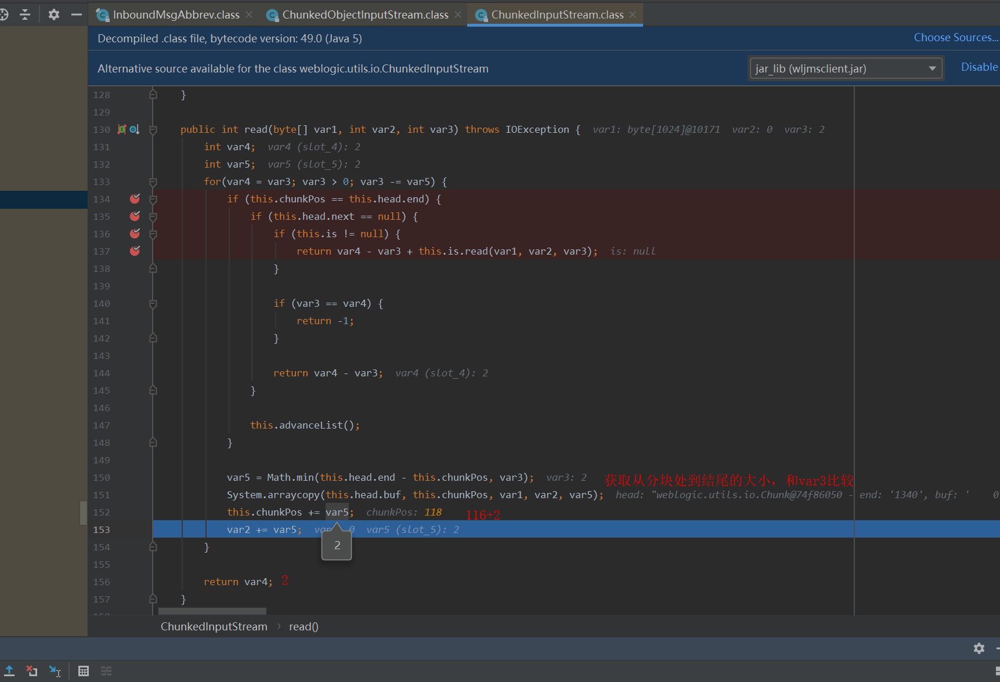Image resolution: width=1000 pixels, height=682 pixels.
Task: Collapse the read method fold at line 130
Action: click(153, 130)
